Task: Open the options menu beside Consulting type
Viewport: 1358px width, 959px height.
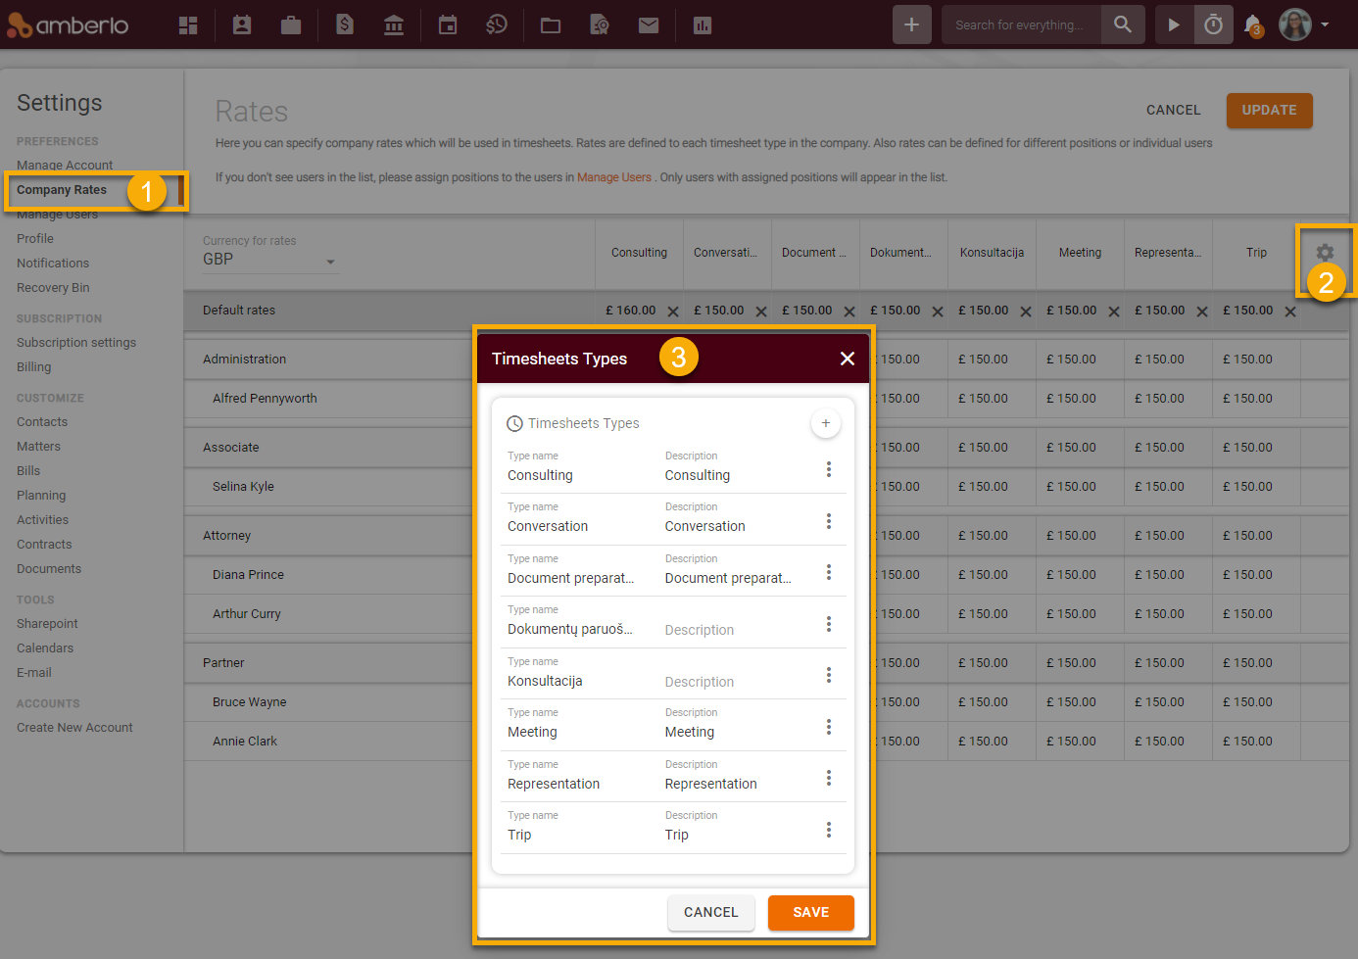Action: click(x=829, y=469)
